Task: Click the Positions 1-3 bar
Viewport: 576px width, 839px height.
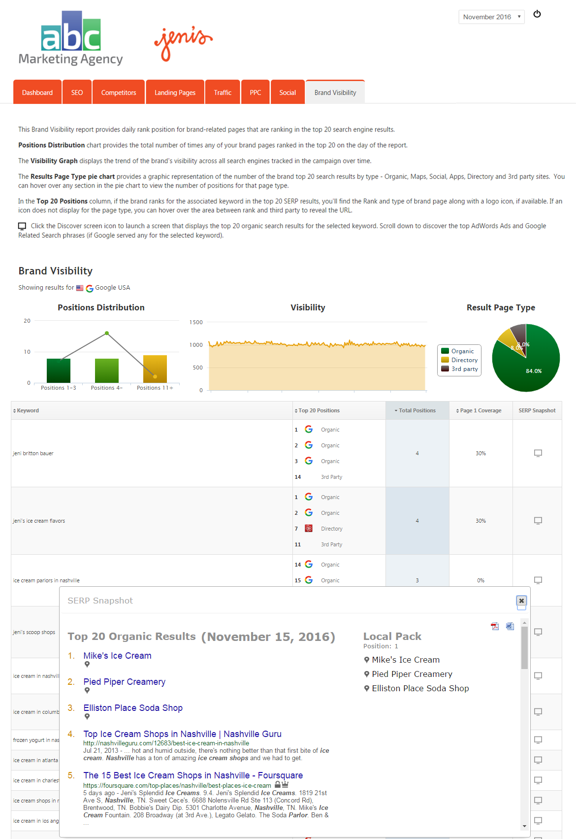Action: [59, 370]
